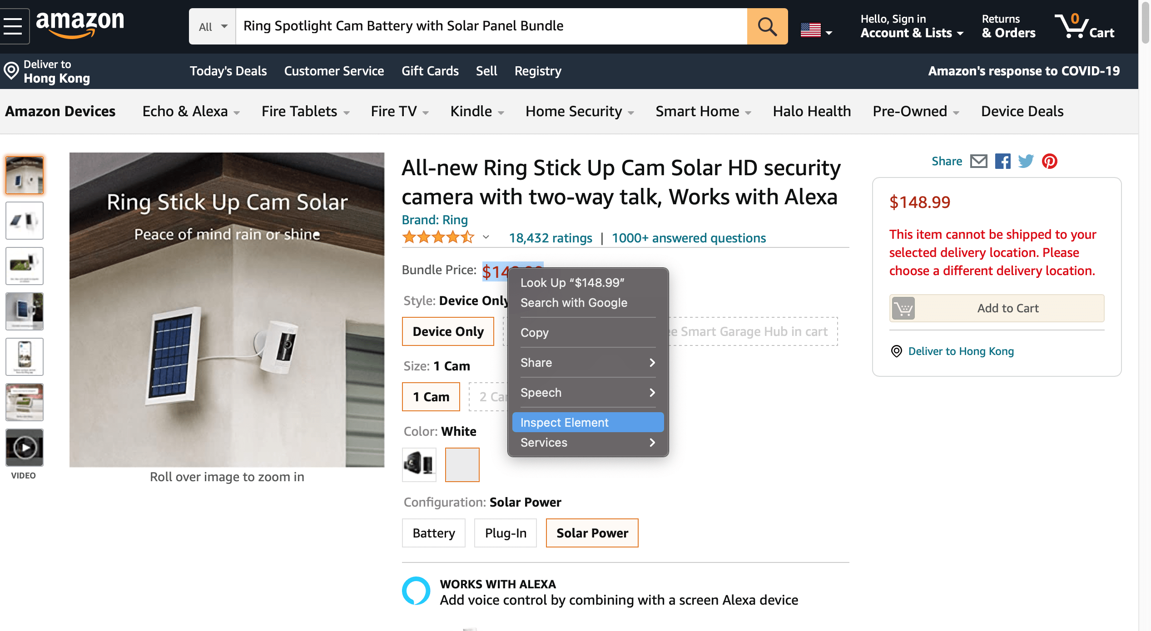Click the orange search magnifier button

[767, 26]
